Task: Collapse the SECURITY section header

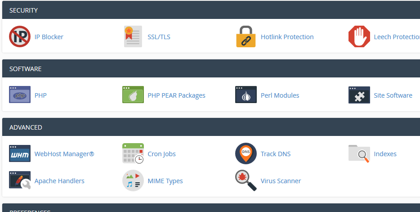Action: coord(211,10)
